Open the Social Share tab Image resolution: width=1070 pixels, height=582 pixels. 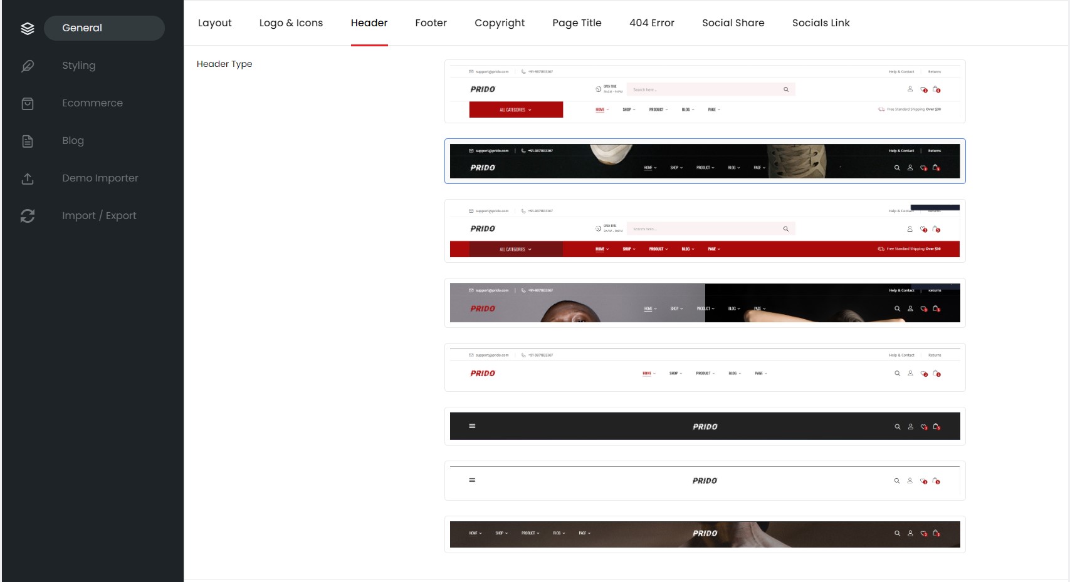point(733,23)
